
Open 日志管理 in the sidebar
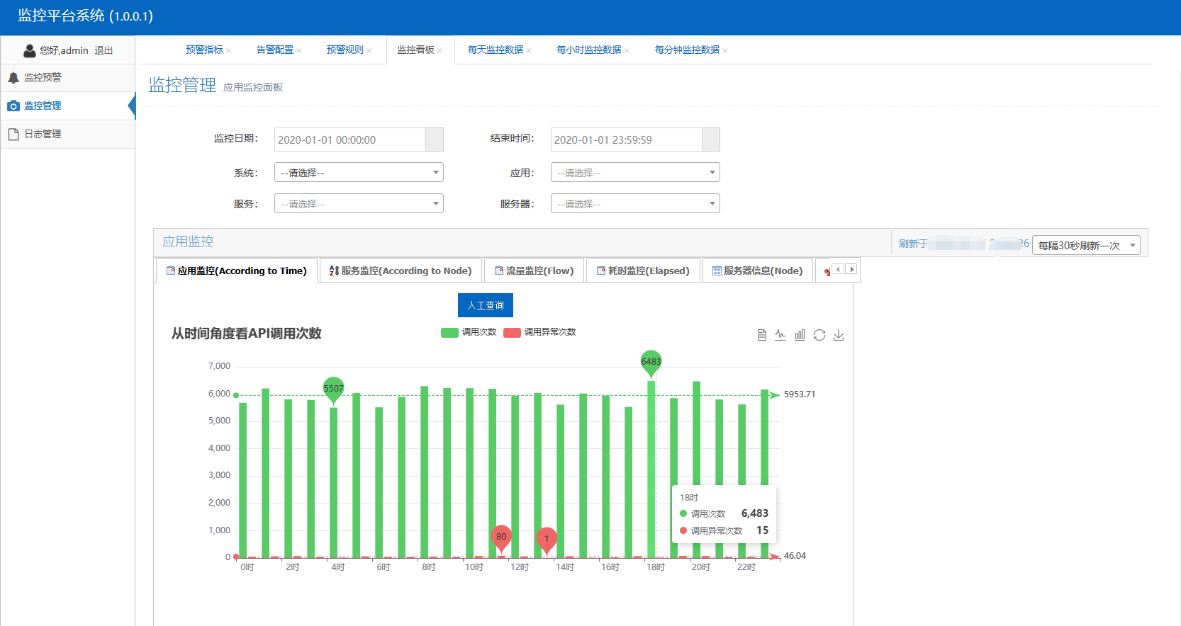[x=43, y=134]
